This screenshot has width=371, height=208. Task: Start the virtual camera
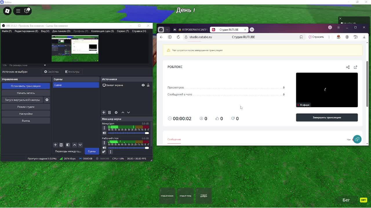click(x=22, y=100)
